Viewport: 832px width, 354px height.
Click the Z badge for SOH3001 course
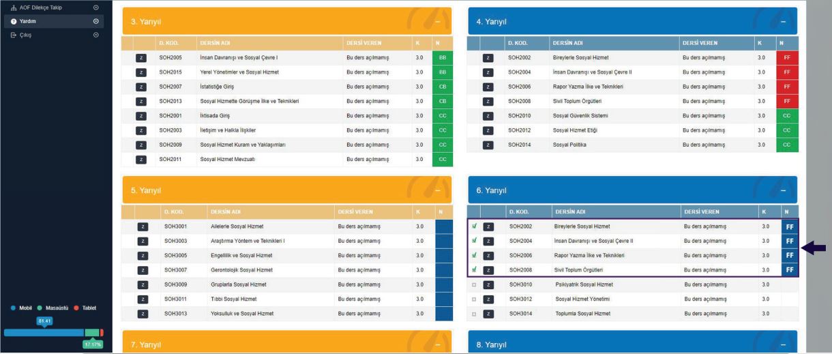143,226
